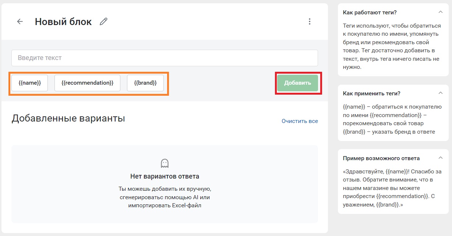Collapse the 'Как применить теги?' panel
Screen dimensions: 452x236
(440, 93)
